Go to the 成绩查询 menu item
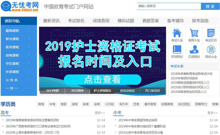220x135 pixels. point(101,21)
